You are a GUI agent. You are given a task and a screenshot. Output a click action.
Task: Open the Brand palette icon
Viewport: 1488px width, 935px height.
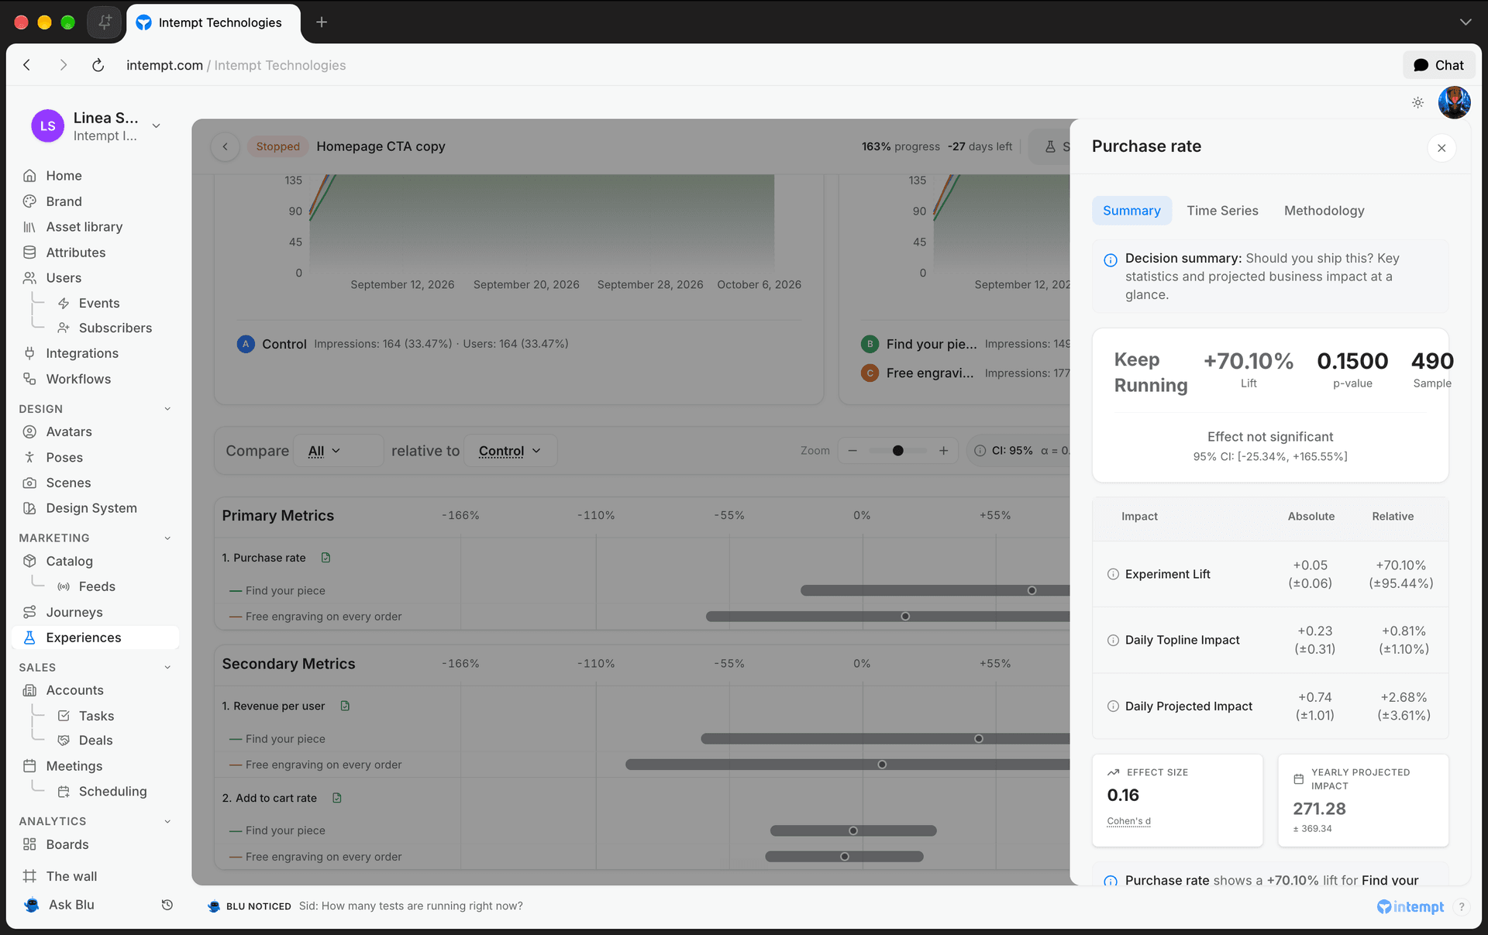tap(29, 201)
